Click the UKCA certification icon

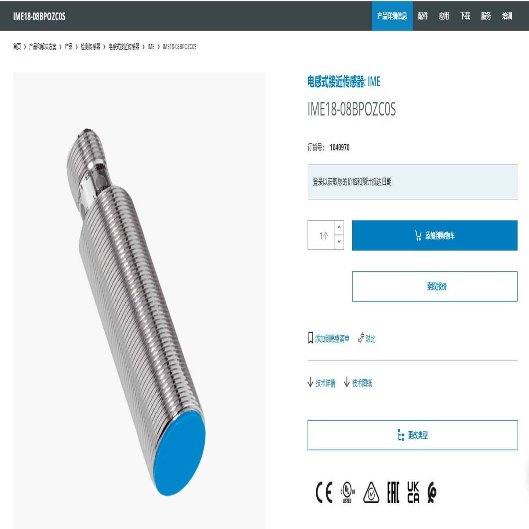tap(413, 492)
